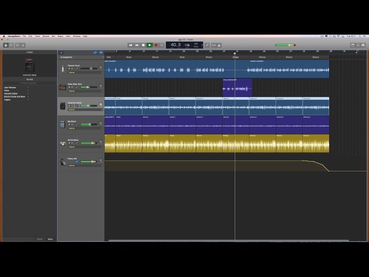Click the Delete button in Library
Screen dimensions: 369x277
coord(40,239)
